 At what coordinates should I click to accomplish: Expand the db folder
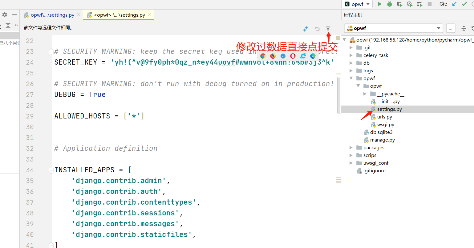[351, 63]
